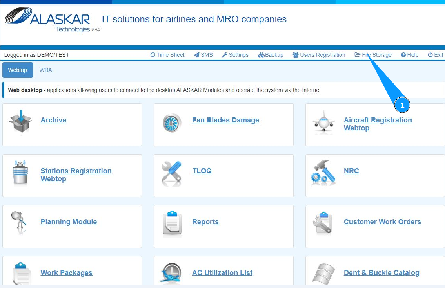Open Help from the top menu
445x288 pixels.
click(410, 55)
